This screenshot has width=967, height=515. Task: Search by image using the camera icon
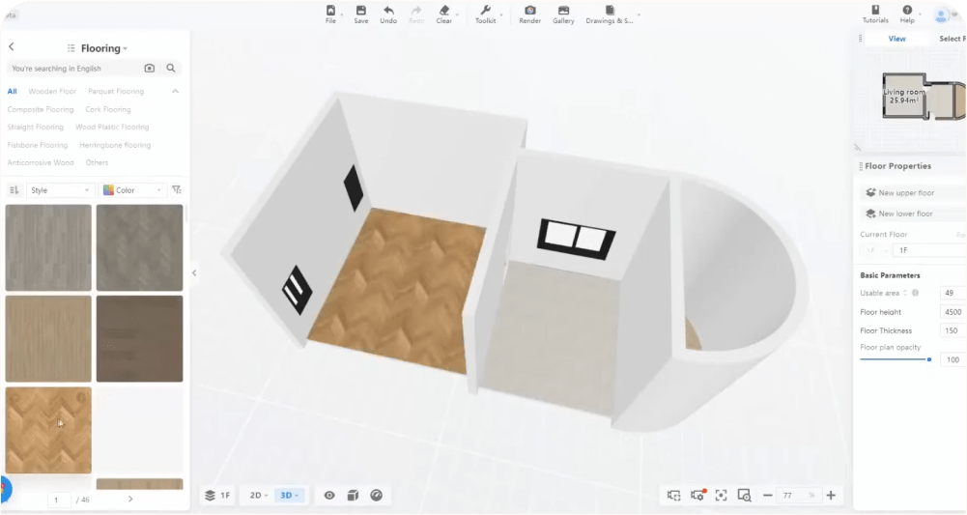point(150,69)
